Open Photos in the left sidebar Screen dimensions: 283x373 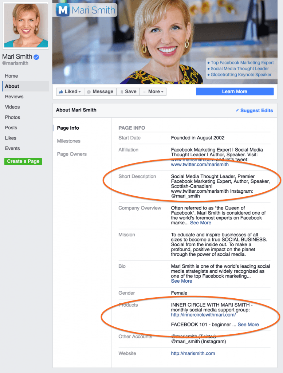coord(13,117)
